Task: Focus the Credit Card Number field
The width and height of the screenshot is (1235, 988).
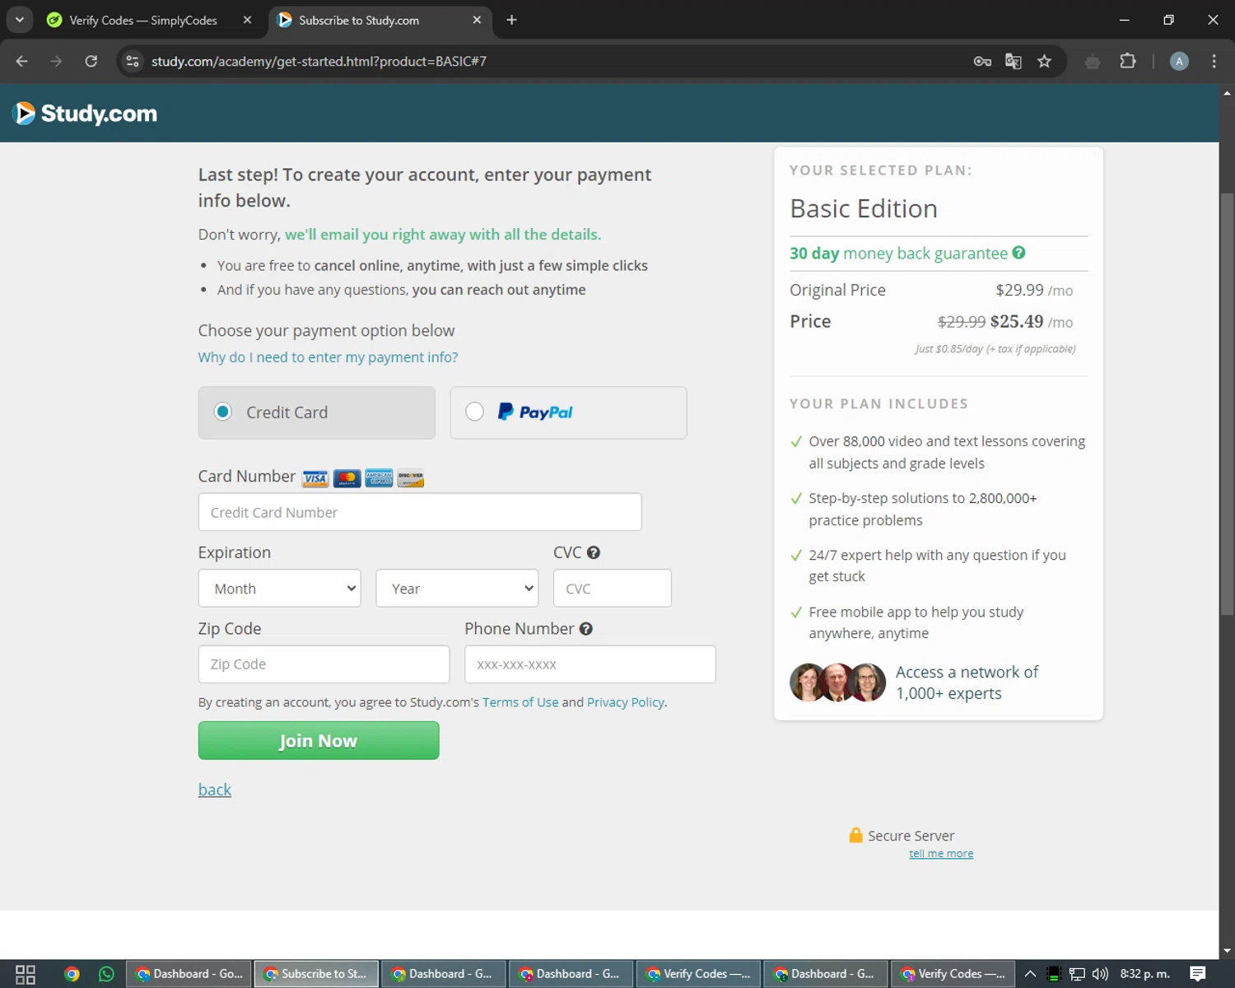Action: pyautogui.click(x=420, y=512)
